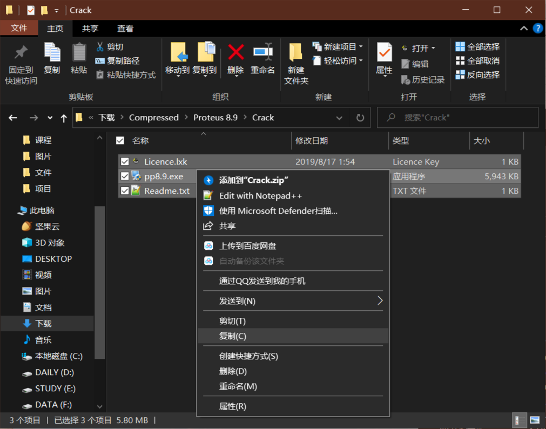Image resolution: width=546 pixels, height=429 pixels.
Task: Uncheck the Readme.txt checkbox
Action: (125, 191)
